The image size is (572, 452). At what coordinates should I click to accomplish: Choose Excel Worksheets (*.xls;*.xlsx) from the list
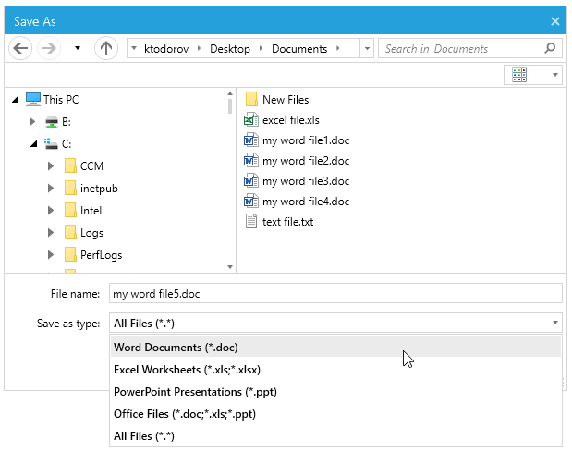click(x=335, y=369)
